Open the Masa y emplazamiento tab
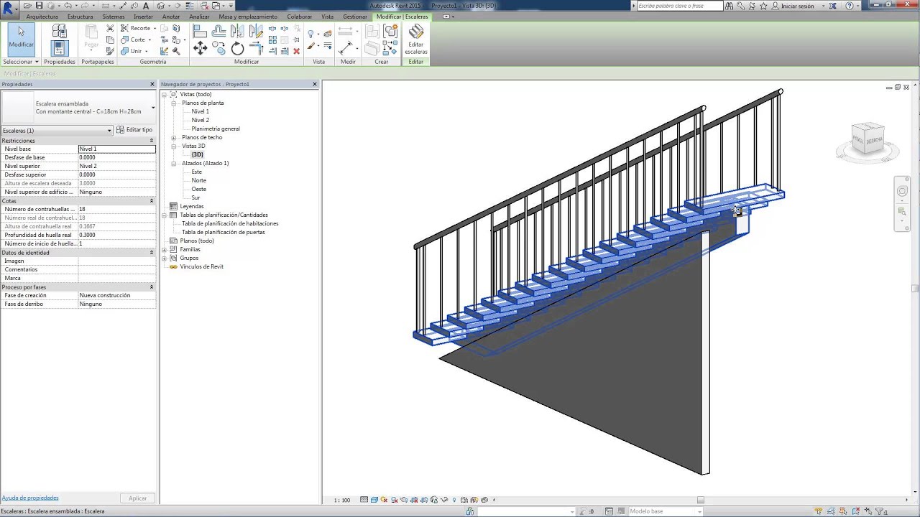920x517 pixels. click(x=248, y=17)
